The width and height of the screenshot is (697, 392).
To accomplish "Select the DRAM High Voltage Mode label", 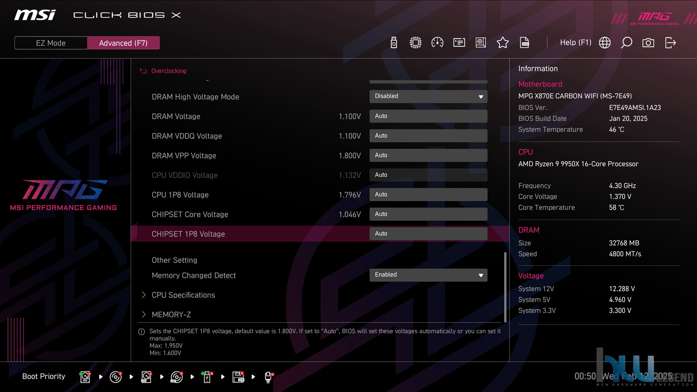I will pyautogui.click(x=195, y=97).
